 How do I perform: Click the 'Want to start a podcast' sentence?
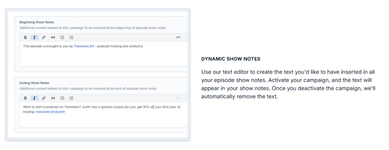tap(102, 109)
